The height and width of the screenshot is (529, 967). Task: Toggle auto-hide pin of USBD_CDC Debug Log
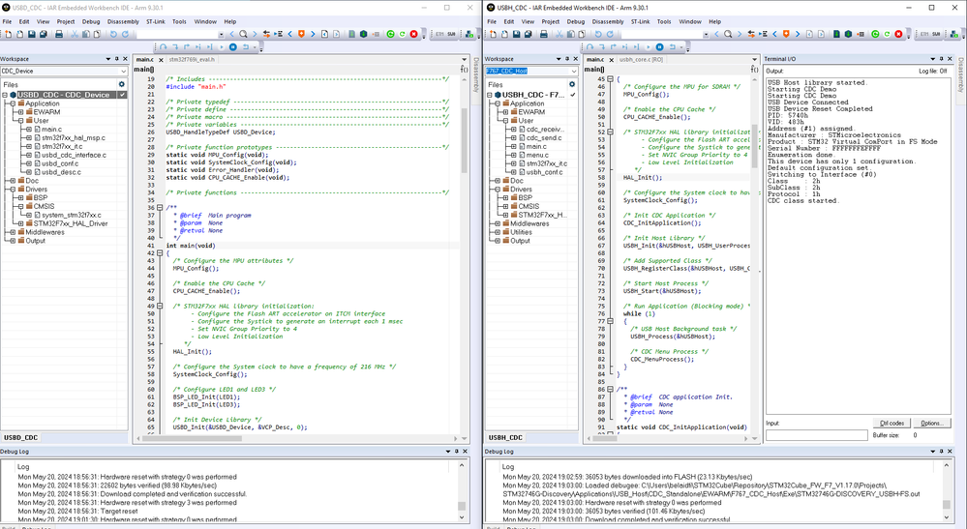[456, 452]
